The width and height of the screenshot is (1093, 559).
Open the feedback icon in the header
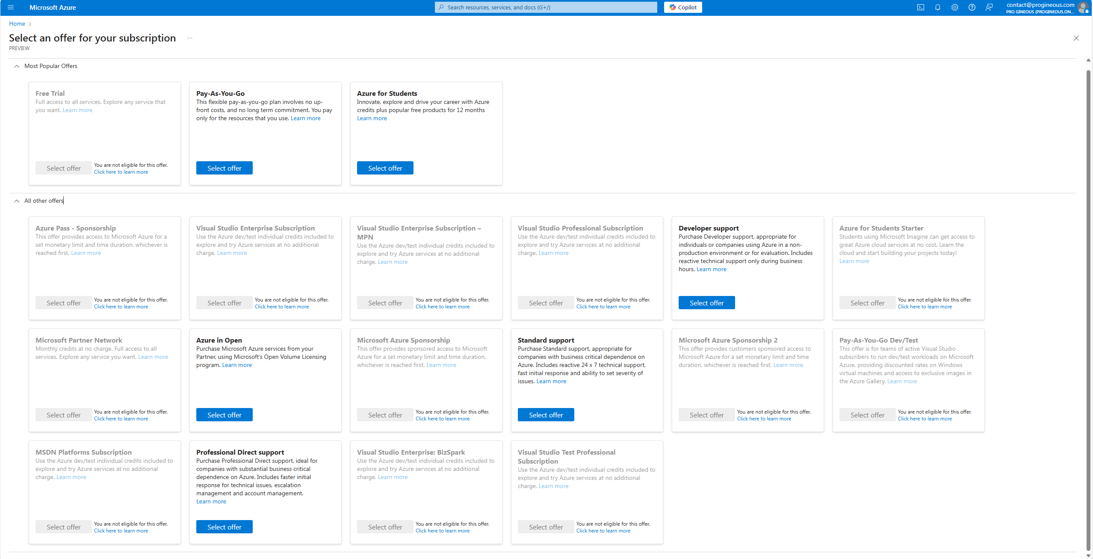(989, 7)
